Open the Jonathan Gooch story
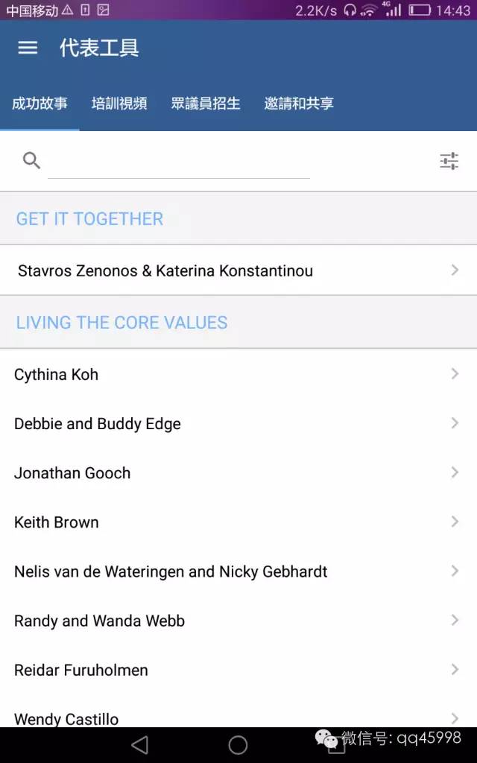This screenshot has height=763, width=477. point(72,473)
